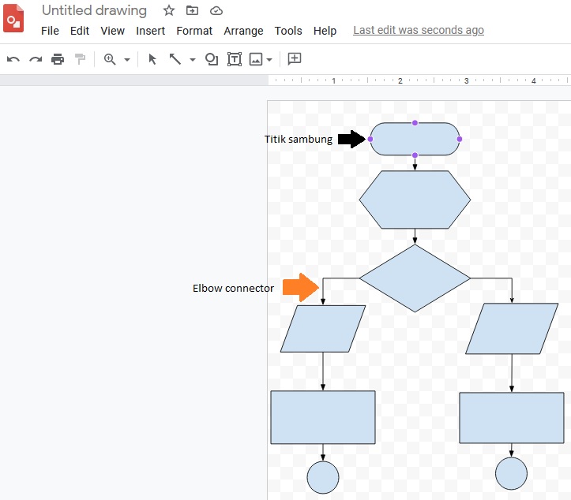
Task: Open the View menu
Action: pos(112,31)
